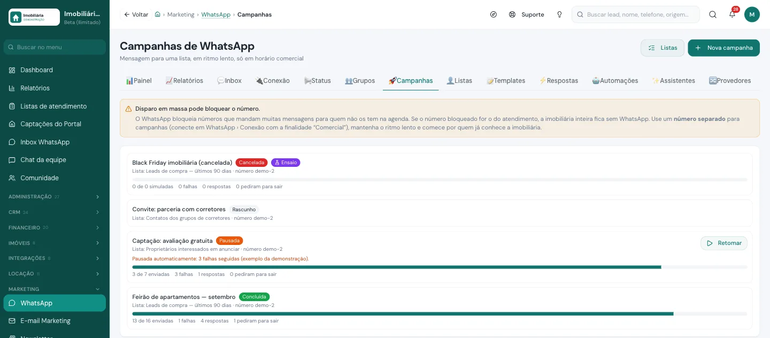The height and width of the screenshot is (338, 770).
Task: Click the green Concluída status badge
Action: [255, 297]
